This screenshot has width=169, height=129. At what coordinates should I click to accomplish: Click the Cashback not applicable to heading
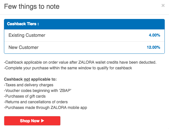pos(30,79)
